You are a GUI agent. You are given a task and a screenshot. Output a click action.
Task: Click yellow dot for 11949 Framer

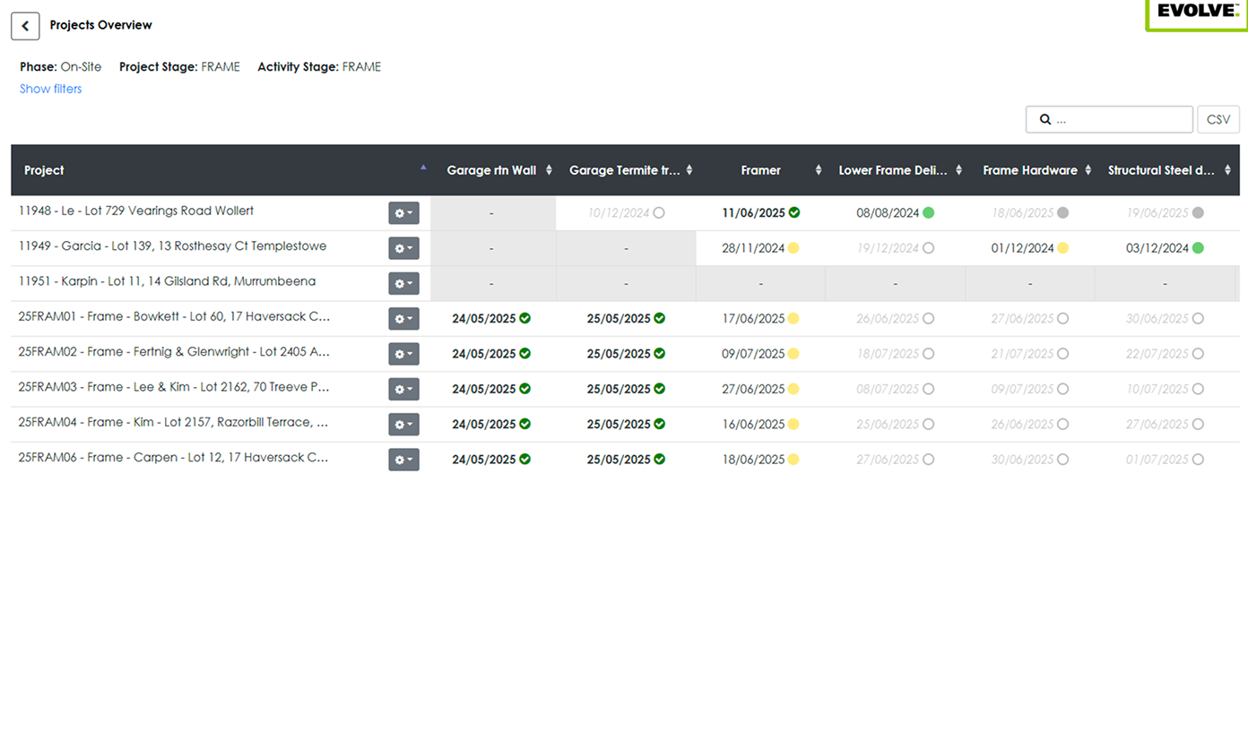[793, 248]
